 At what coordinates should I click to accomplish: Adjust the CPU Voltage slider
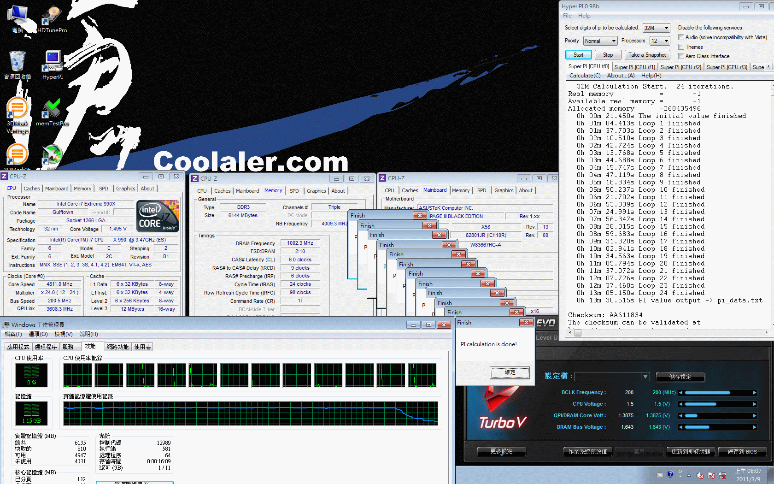tap(718, 404)
